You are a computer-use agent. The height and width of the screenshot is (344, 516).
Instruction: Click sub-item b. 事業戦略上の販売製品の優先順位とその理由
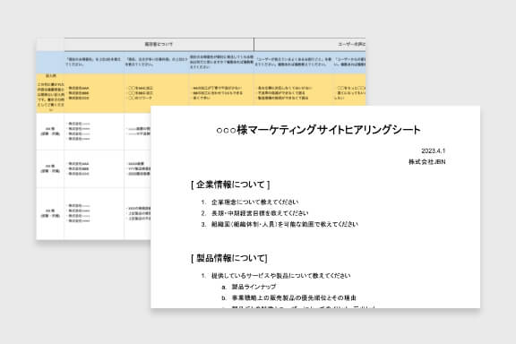click(289, 298)
